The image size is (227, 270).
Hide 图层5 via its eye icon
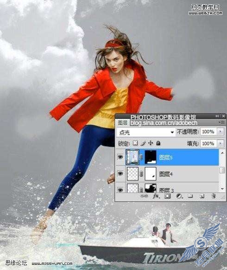(x=120, y=157)
